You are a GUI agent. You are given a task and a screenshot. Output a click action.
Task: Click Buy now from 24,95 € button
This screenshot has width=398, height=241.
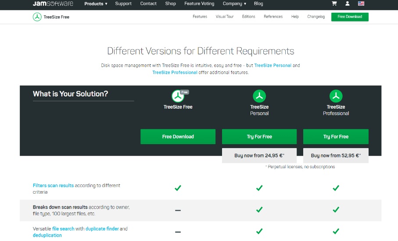click(259, 156)
